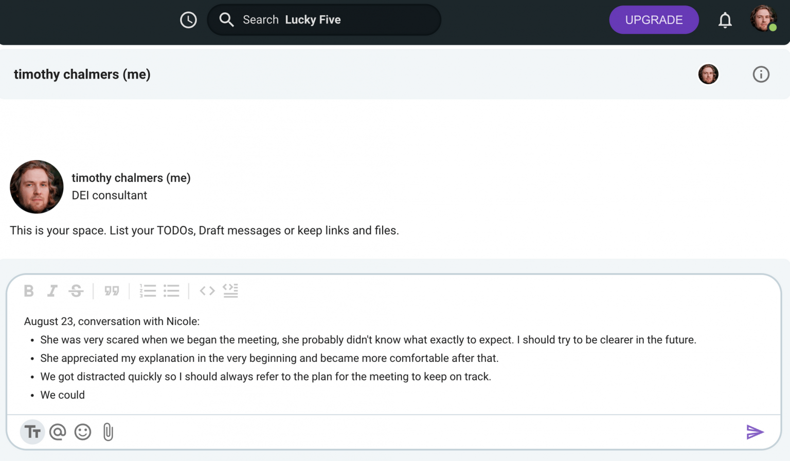Click the Search Lucky Five field
The height and width of the screenshot is (461, 790).
324,20
